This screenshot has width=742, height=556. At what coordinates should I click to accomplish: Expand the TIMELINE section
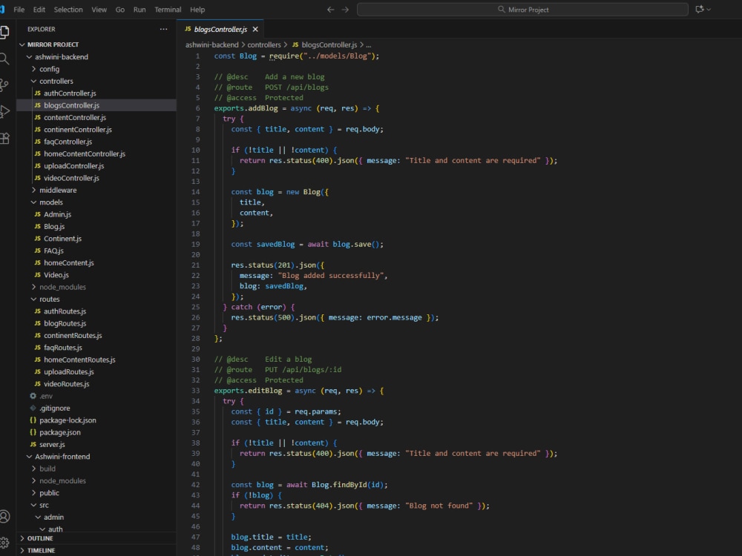click(x=96, y=550)
